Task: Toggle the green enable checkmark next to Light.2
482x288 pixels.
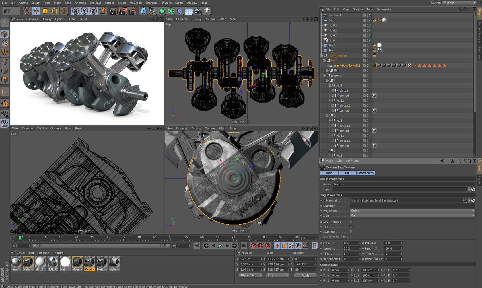Action: pos(370,25)
